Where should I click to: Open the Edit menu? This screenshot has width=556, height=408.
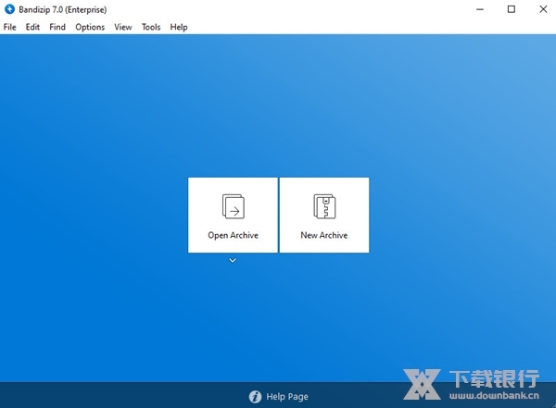(x=32, y=27)
